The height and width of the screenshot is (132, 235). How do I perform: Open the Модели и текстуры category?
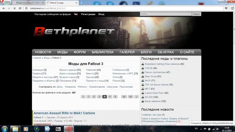pos(43,77)
